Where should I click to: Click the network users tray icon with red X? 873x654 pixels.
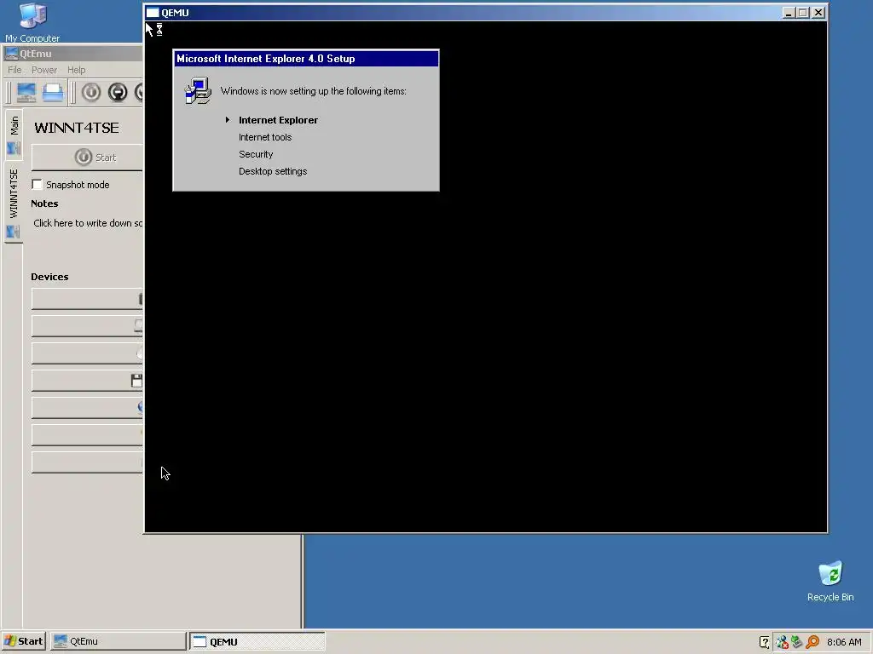(x=783, y=642)
